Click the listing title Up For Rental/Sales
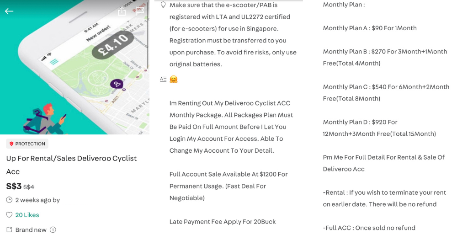 [x=71, y=165]
